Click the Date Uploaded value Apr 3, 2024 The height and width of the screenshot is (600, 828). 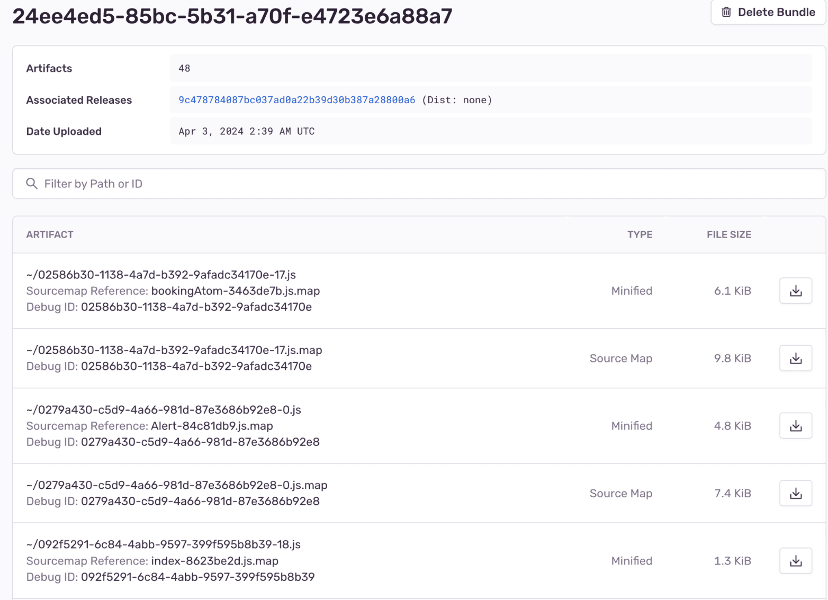(x=246, y=131)
